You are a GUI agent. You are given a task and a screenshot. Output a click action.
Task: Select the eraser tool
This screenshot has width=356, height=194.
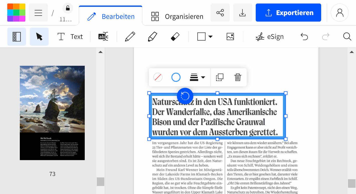tap(175, 37)
